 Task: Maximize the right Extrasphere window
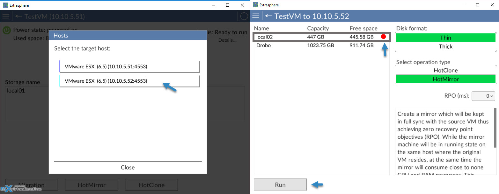(478, 5)
